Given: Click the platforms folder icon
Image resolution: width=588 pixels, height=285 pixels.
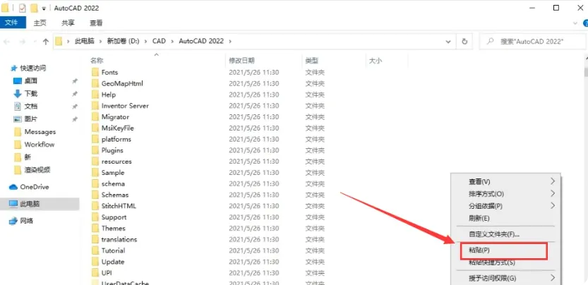Looking at the screenshot, I should (95, 139).
